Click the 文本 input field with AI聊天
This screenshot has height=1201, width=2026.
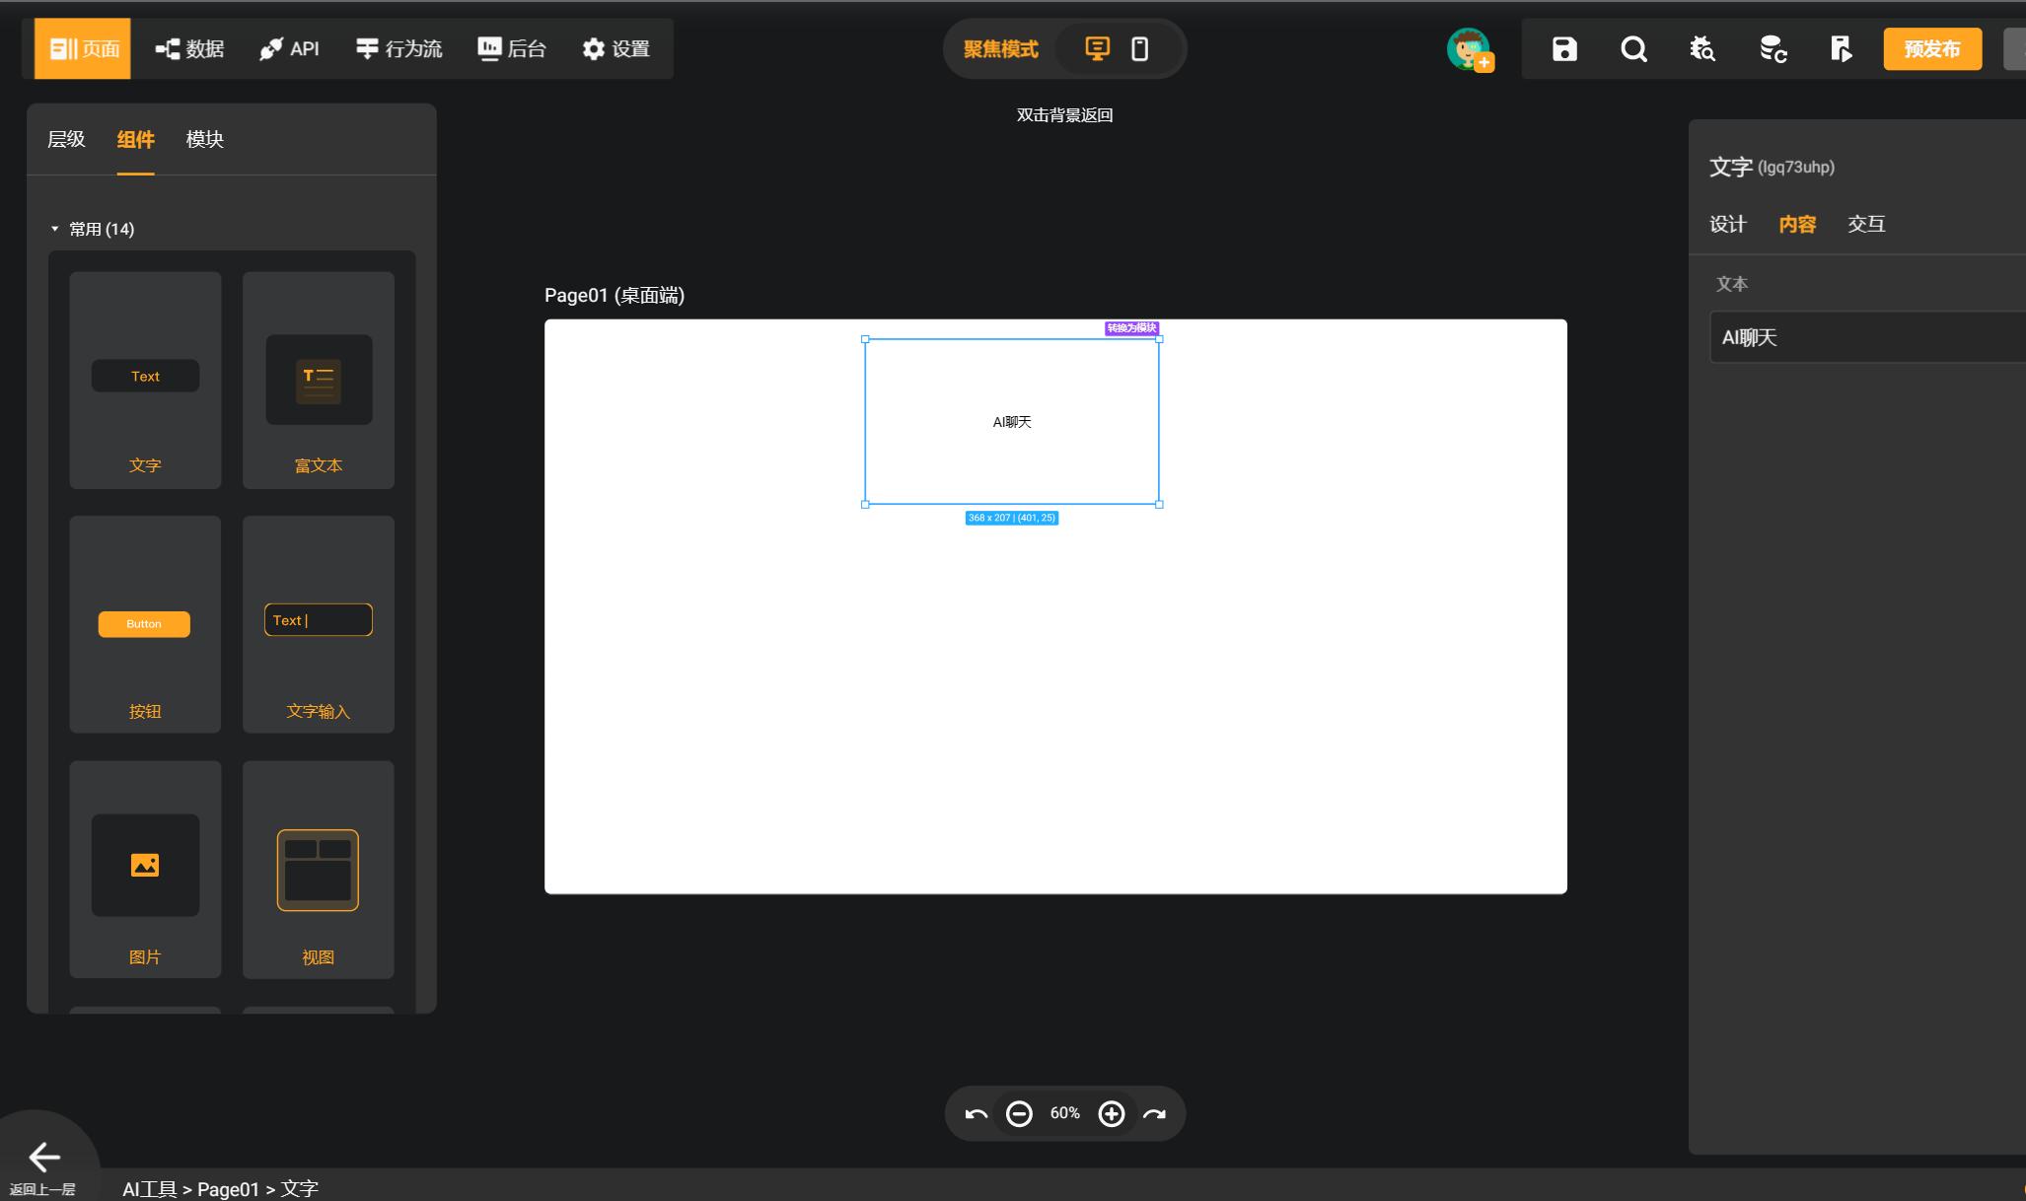pos(1864,338)
